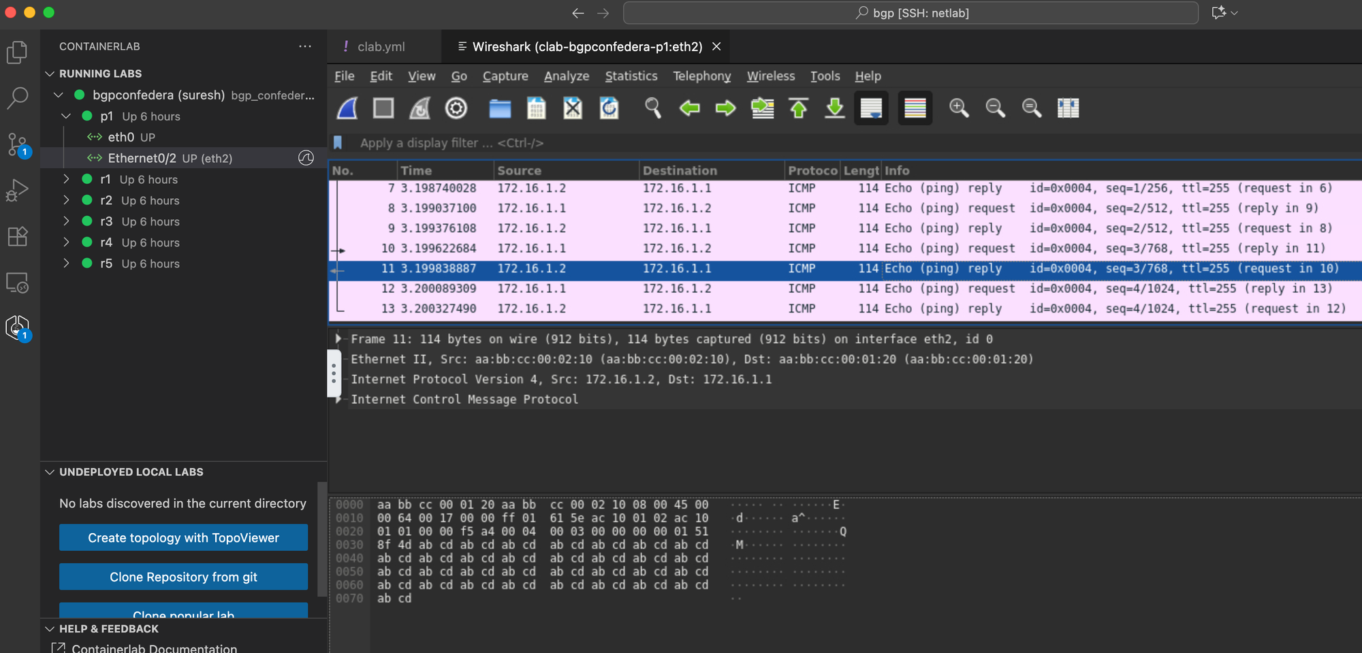Click the Go to specified packet icon
The width and height of the screenshot is (1362, 653).
click(762, 108)
